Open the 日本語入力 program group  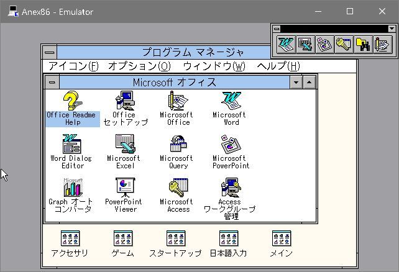229,244
